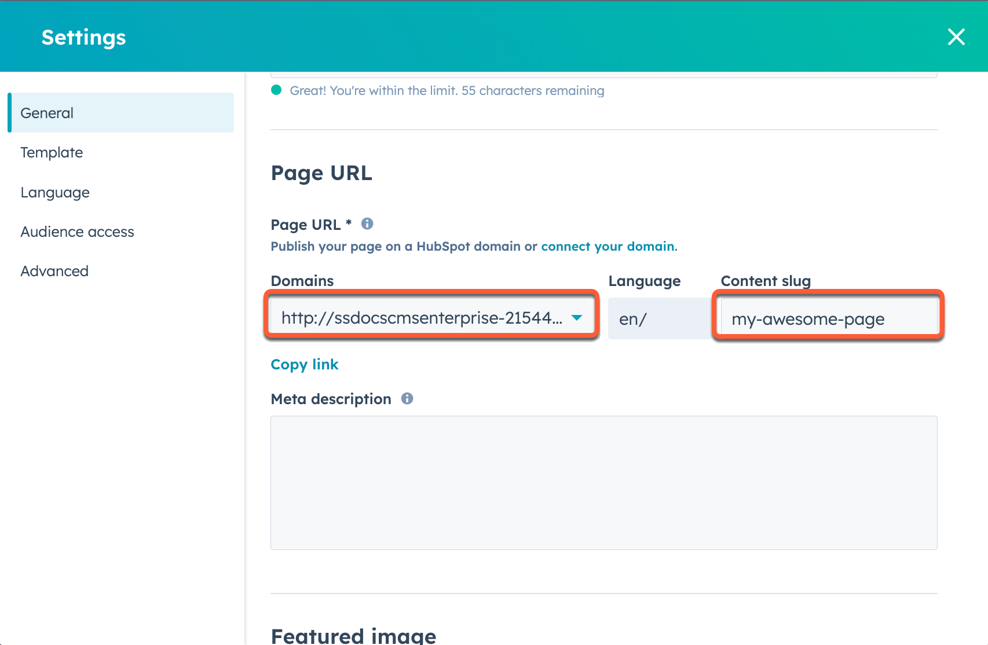
Task: Click the connect your domain link
Action: [x=609, y=246]
